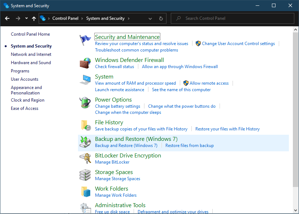Select Control Panel breadcrumb

coord(65,18)
